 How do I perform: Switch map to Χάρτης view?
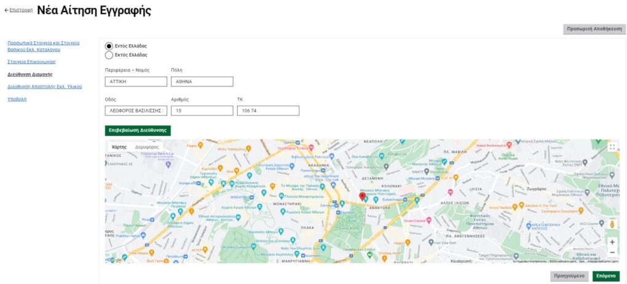click(119, 147)
